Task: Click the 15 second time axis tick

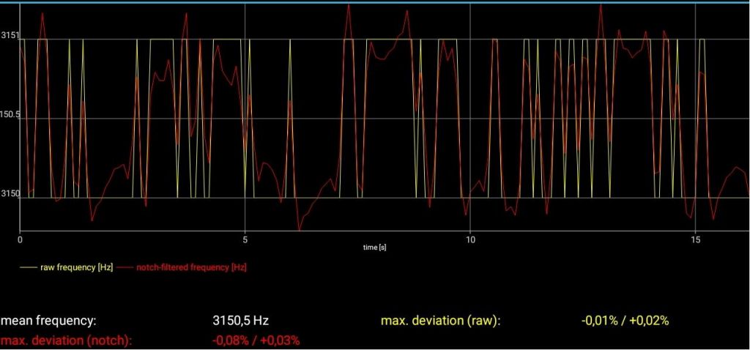Action: pyautogui.click(x=696, y=239)
